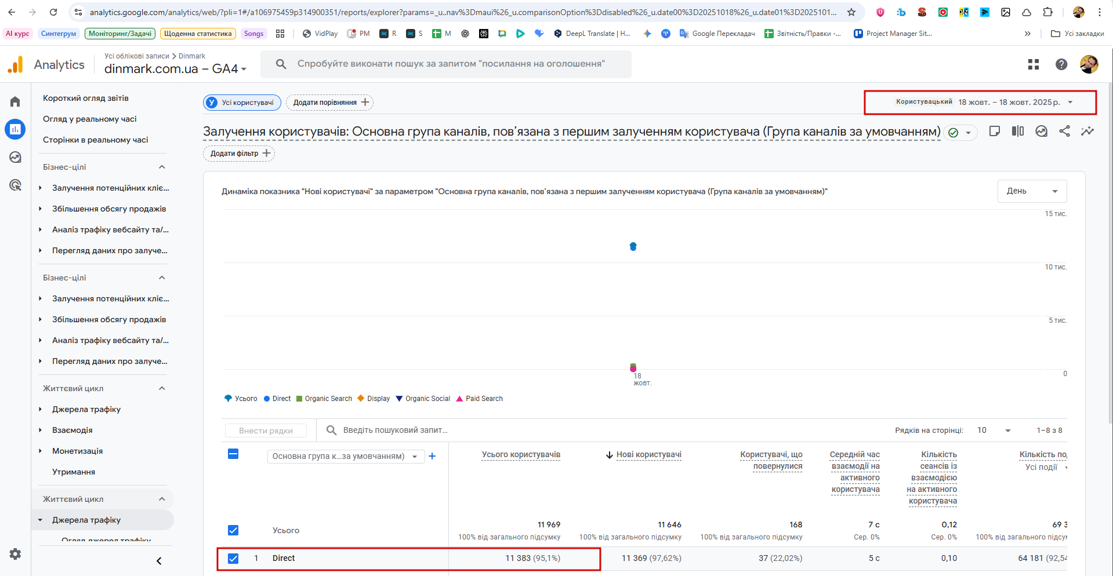Add a secondary dimension with plus icon
The height and width of the screenshot is (576, 1113).
pos(432,456)
